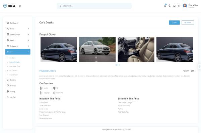Switch to dark mode moon icon
This screenshot has height=133, width=201.
pos(170,6)
